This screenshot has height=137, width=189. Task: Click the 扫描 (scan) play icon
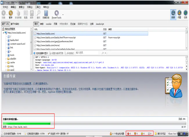pyautogui.click(x=3, y=13)
